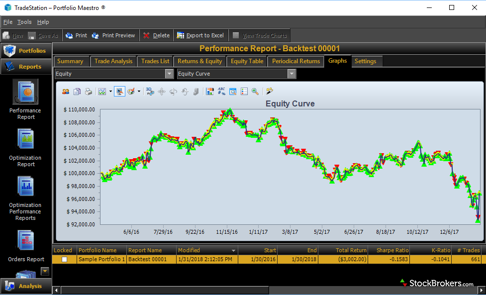
Task: Click the bar chart with pointing hand icon
Action: pos(210,92)
